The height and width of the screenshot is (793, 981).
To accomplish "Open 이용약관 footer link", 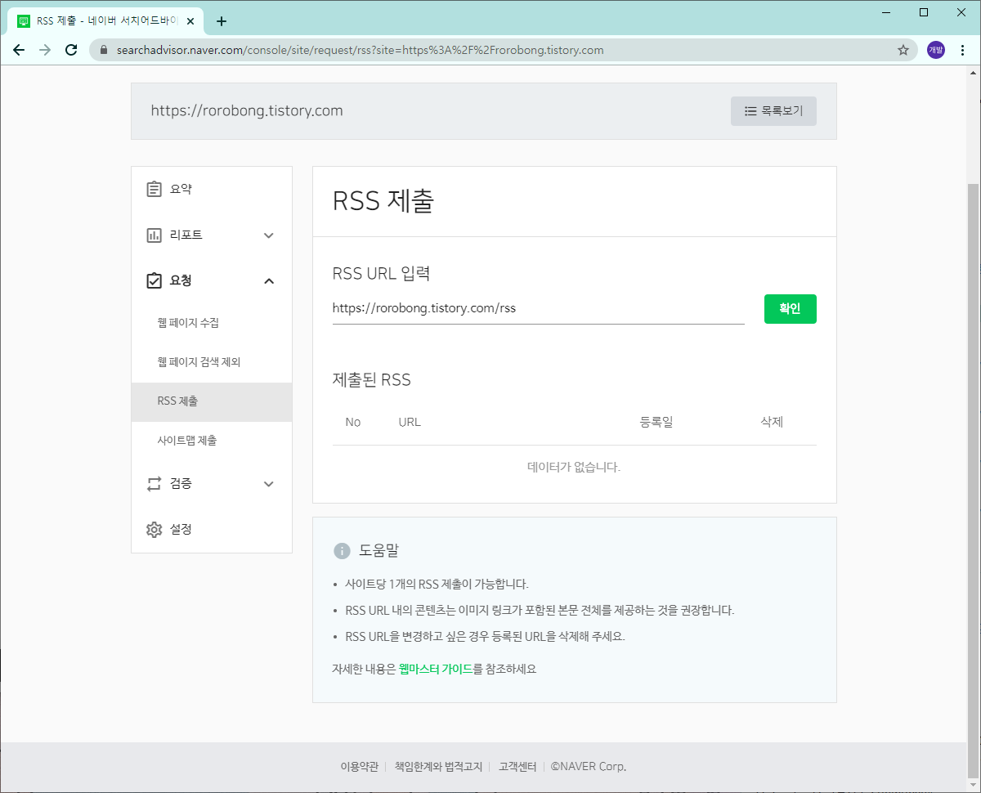I will [360, 767].
